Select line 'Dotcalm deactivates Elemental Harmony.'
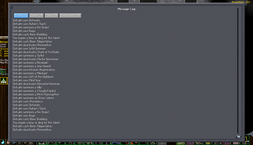 tap(36, 84)
